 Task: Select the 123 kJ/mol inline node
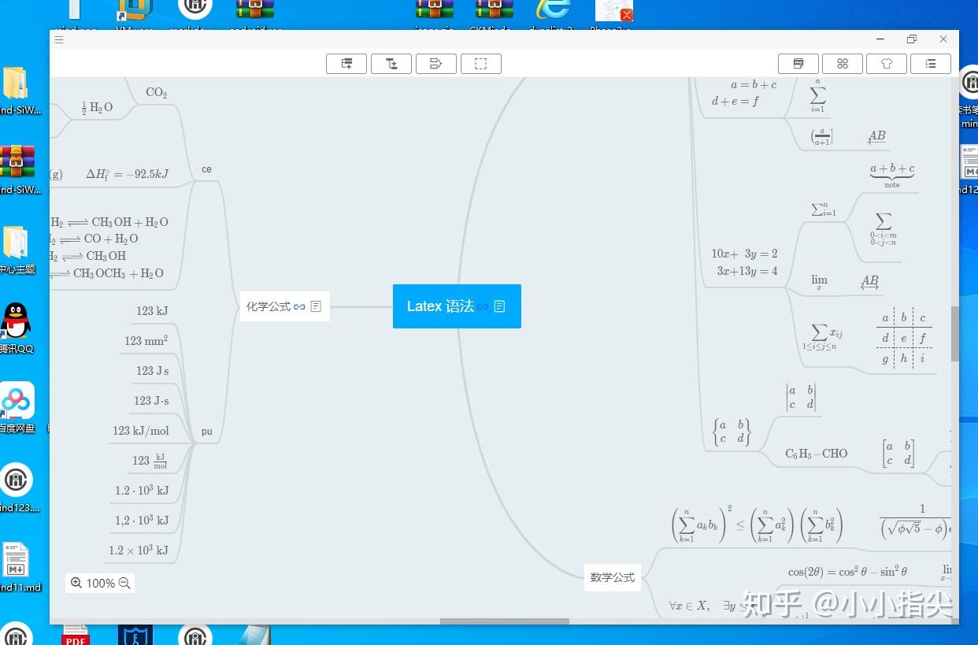pos(141,431)
